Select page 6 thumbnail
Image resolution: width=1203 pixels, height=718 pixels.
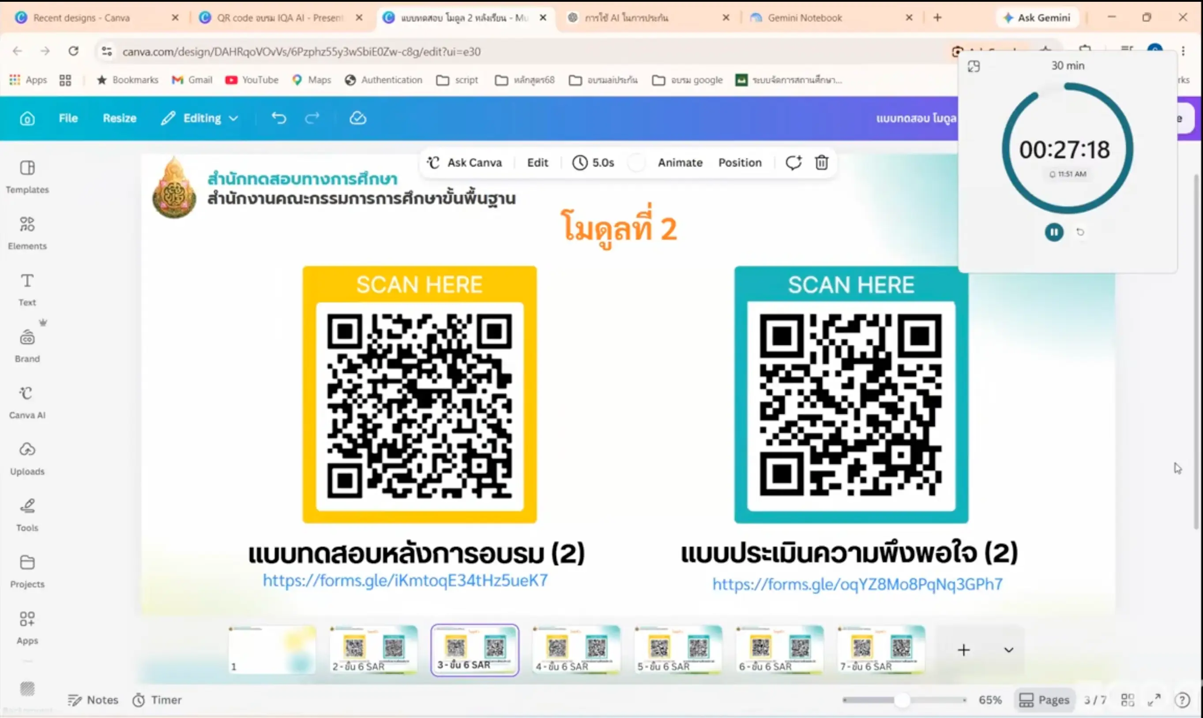pos(779,650)
